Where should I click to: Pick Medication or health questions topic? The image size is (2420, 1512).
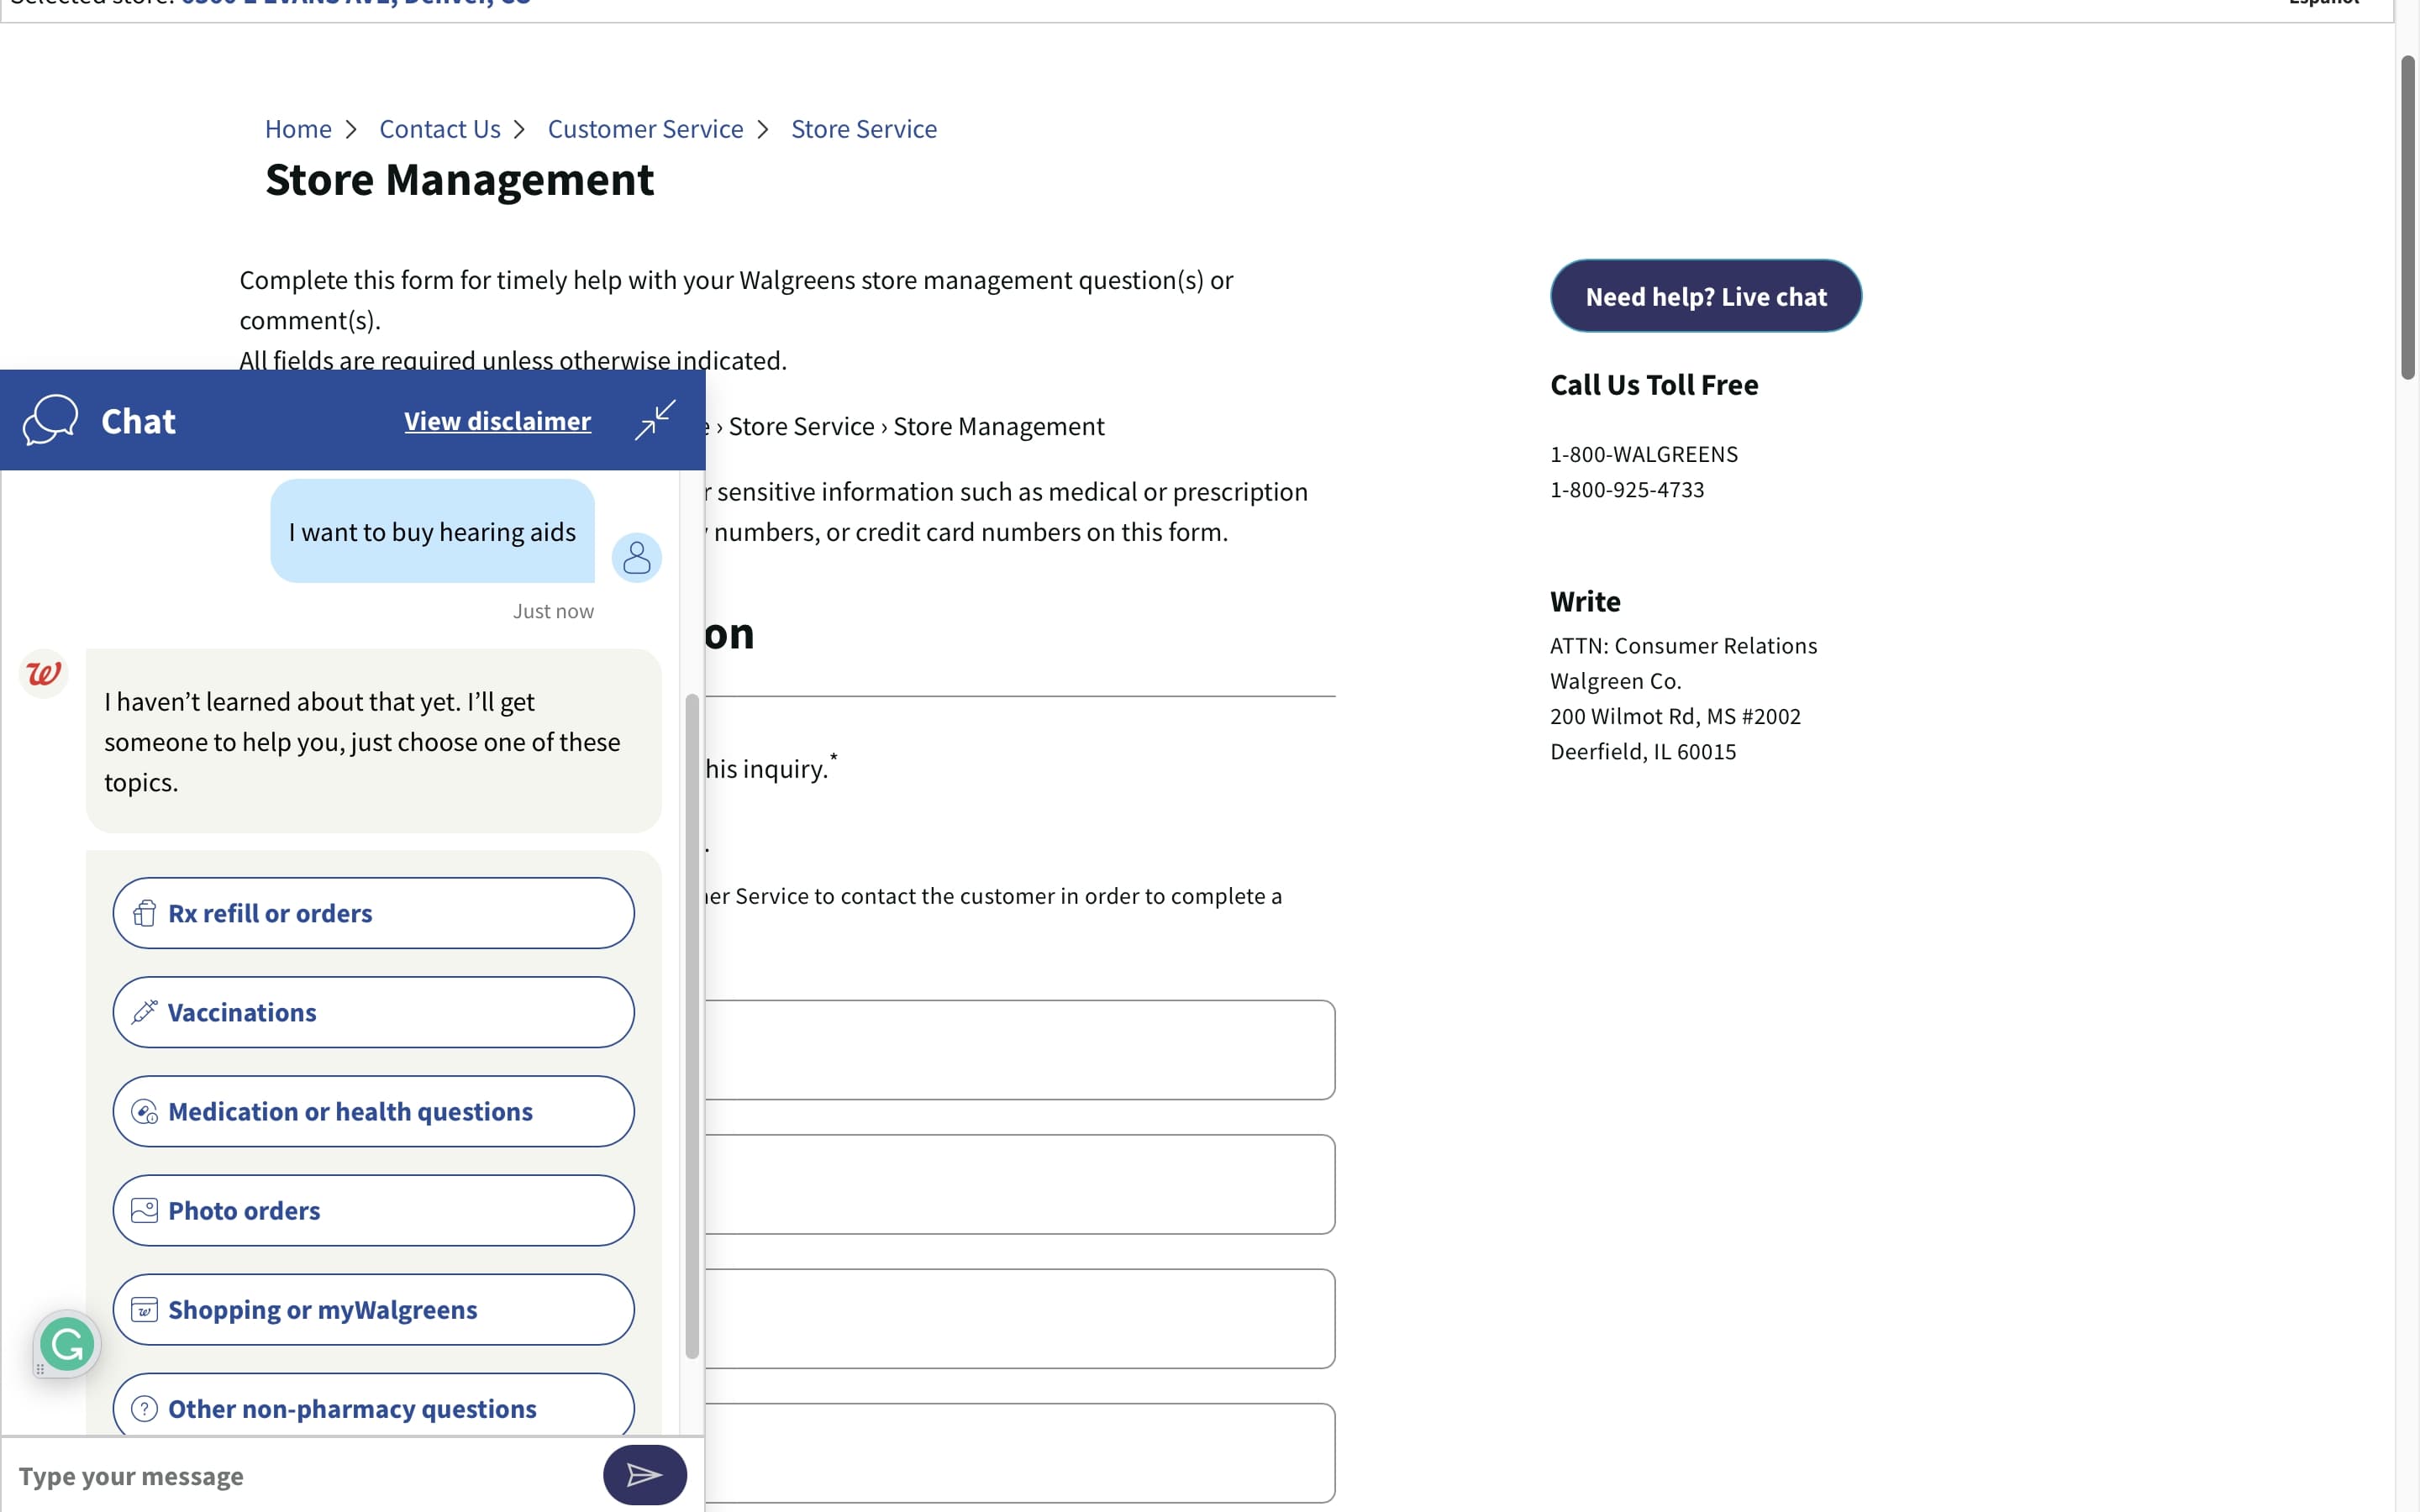coord(373,1111)
